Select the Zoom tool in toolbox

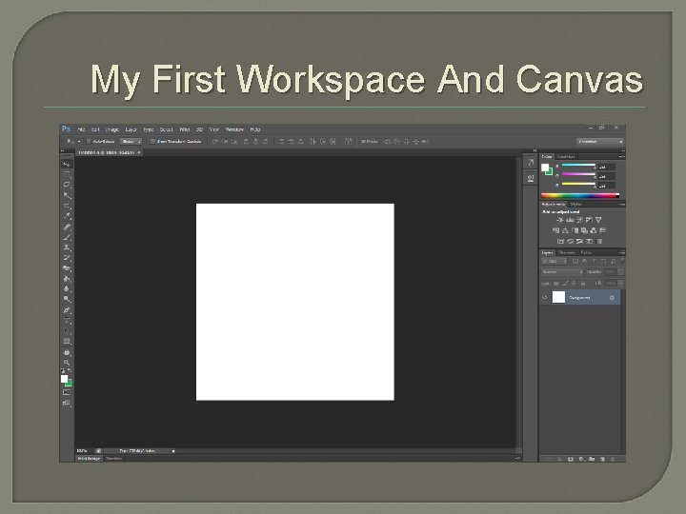tap(67, 363)
